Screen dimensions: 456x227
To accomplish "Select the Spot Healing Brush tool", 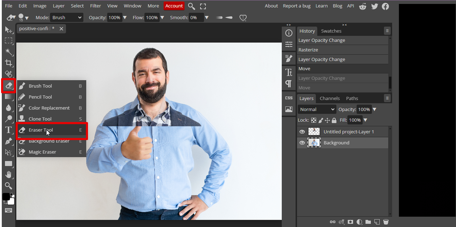I will [x=9, y=74].
